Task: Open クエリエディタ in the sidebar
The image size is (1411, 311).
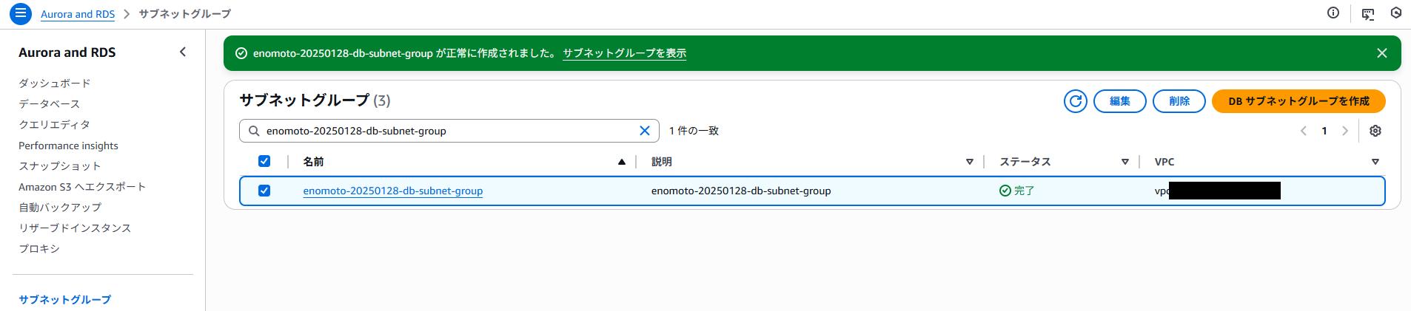Action: 55,125
